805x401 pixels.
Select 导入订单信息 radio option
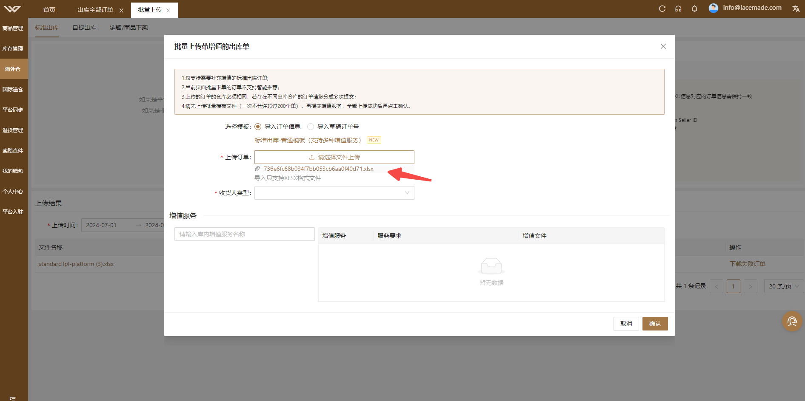258,127
